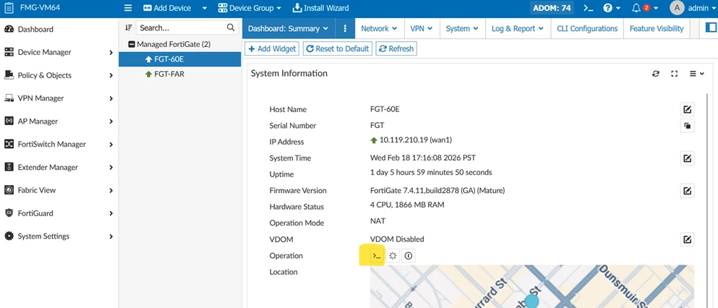Open the System menu
The image size is (718, 308).
point(462,28)
